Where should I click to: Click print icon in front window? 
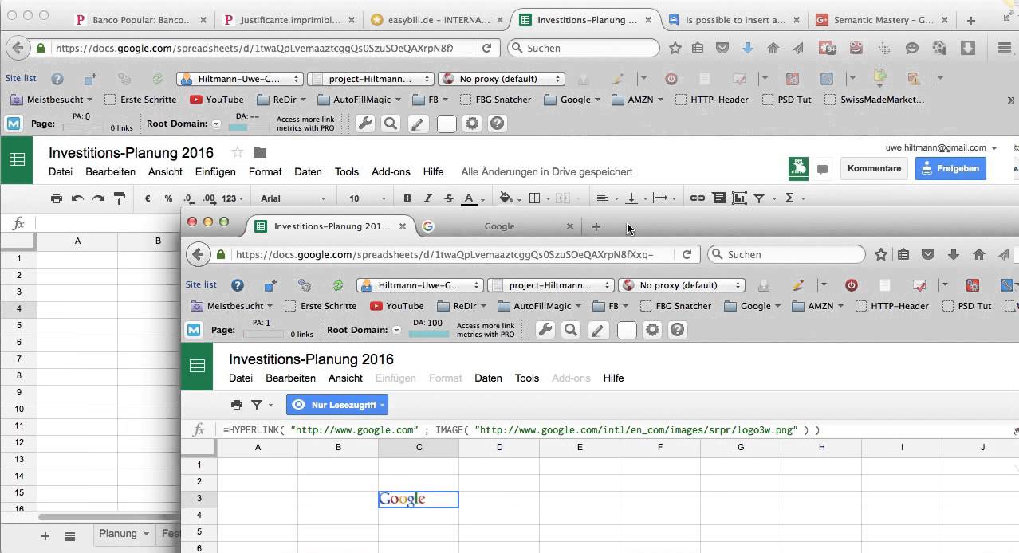coord(236,405)
